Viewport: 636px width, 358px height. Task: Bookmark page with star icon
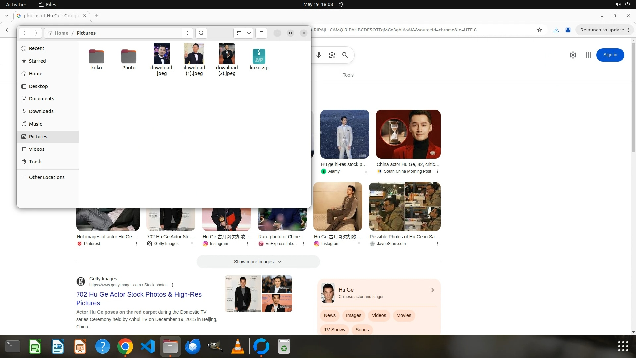tap(539, 30)
